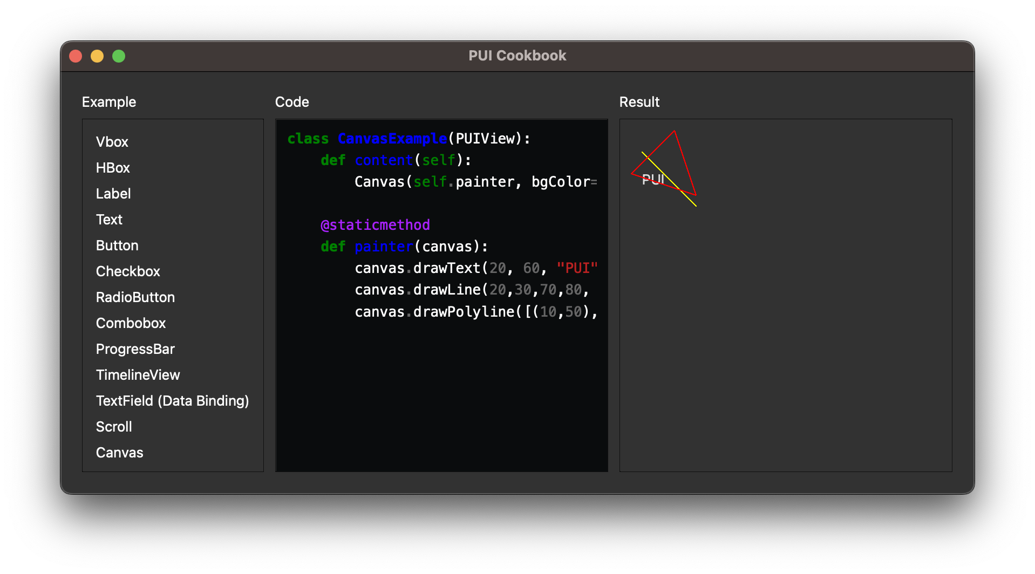Select the ProgressBar example
The width and height of the screenshot is (1035, 574).
click(135, 349)
